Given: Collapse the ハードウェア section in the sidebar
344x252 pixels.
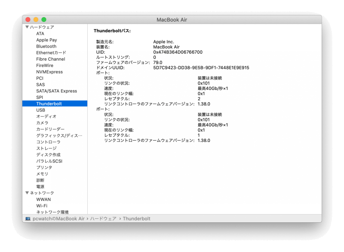Looking at the screenshot, I should click(x=27, y=27).
